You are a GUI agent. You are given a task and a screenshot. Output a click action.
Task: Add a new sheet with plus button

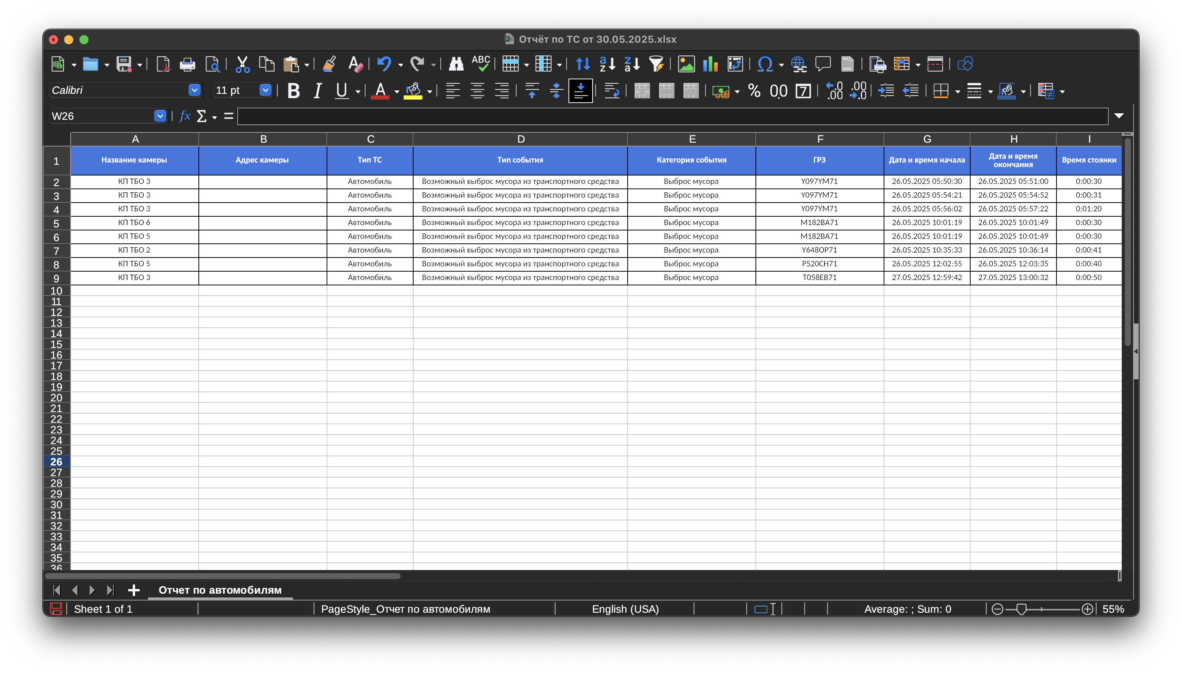tap(134, 590)
